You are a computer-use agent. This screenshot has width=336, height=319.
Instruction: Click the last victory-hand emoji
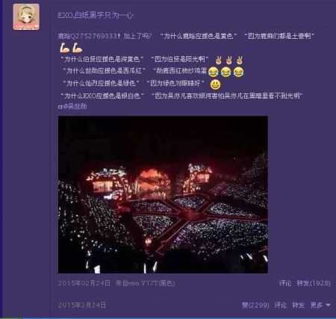240,60
